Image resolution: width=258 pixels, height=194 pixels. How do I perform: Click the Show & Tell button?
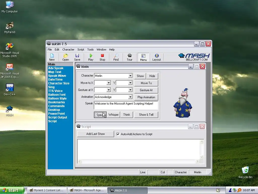pyautogui.click(x=146, y=115)
